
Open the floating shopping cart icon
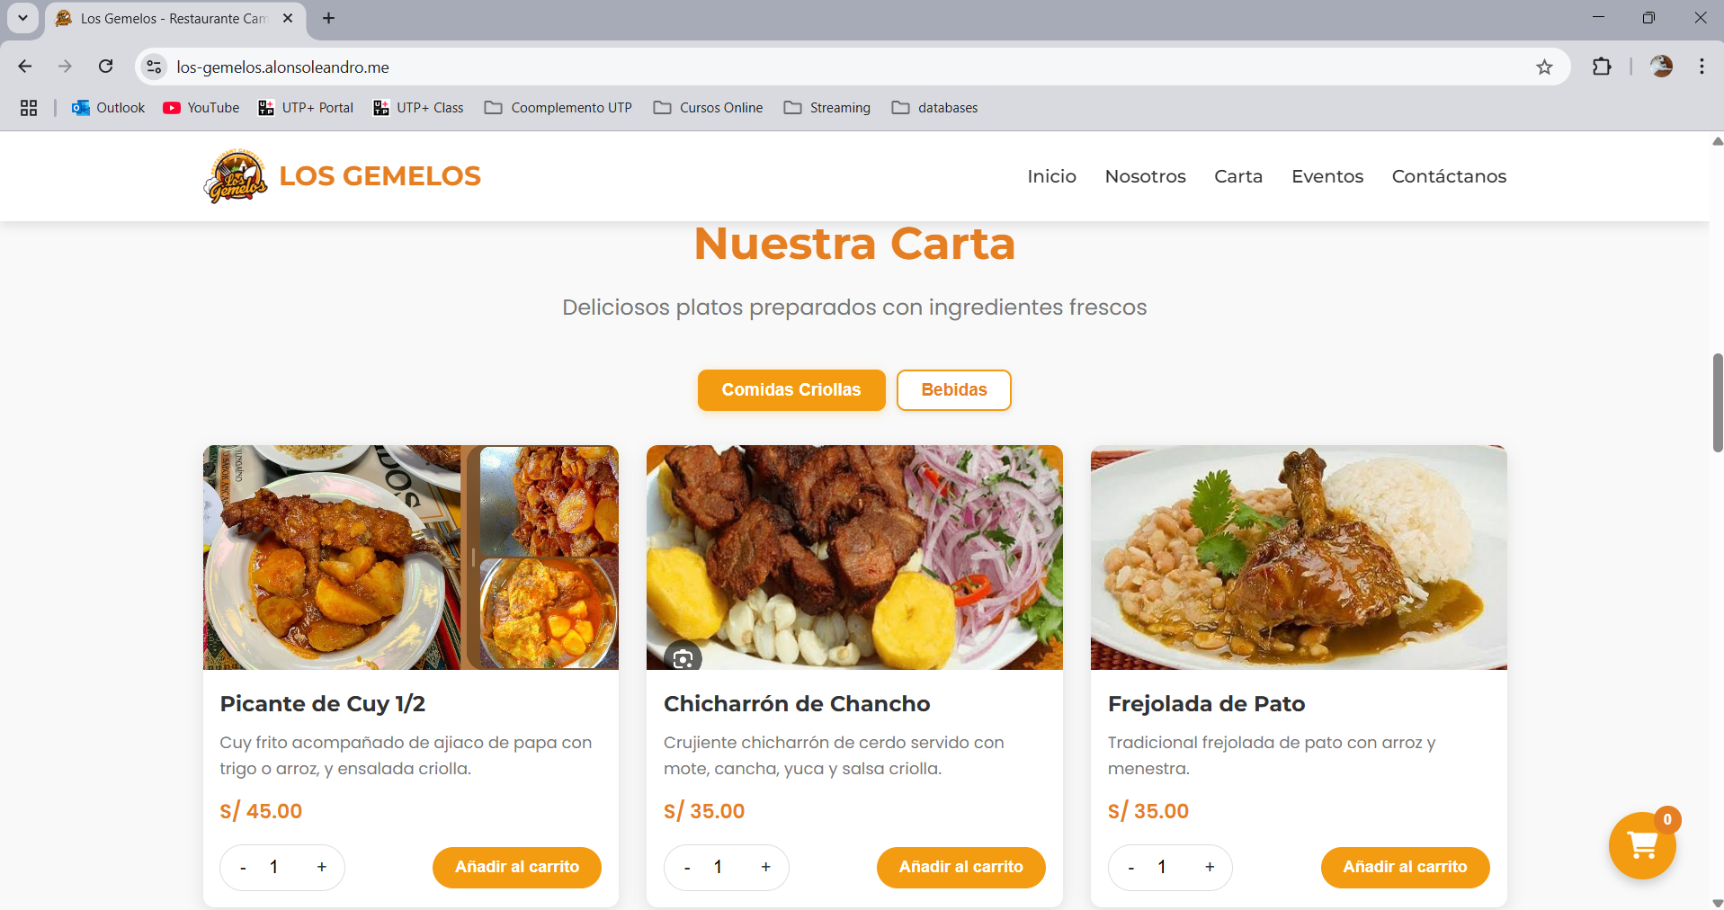point(1642,845)
